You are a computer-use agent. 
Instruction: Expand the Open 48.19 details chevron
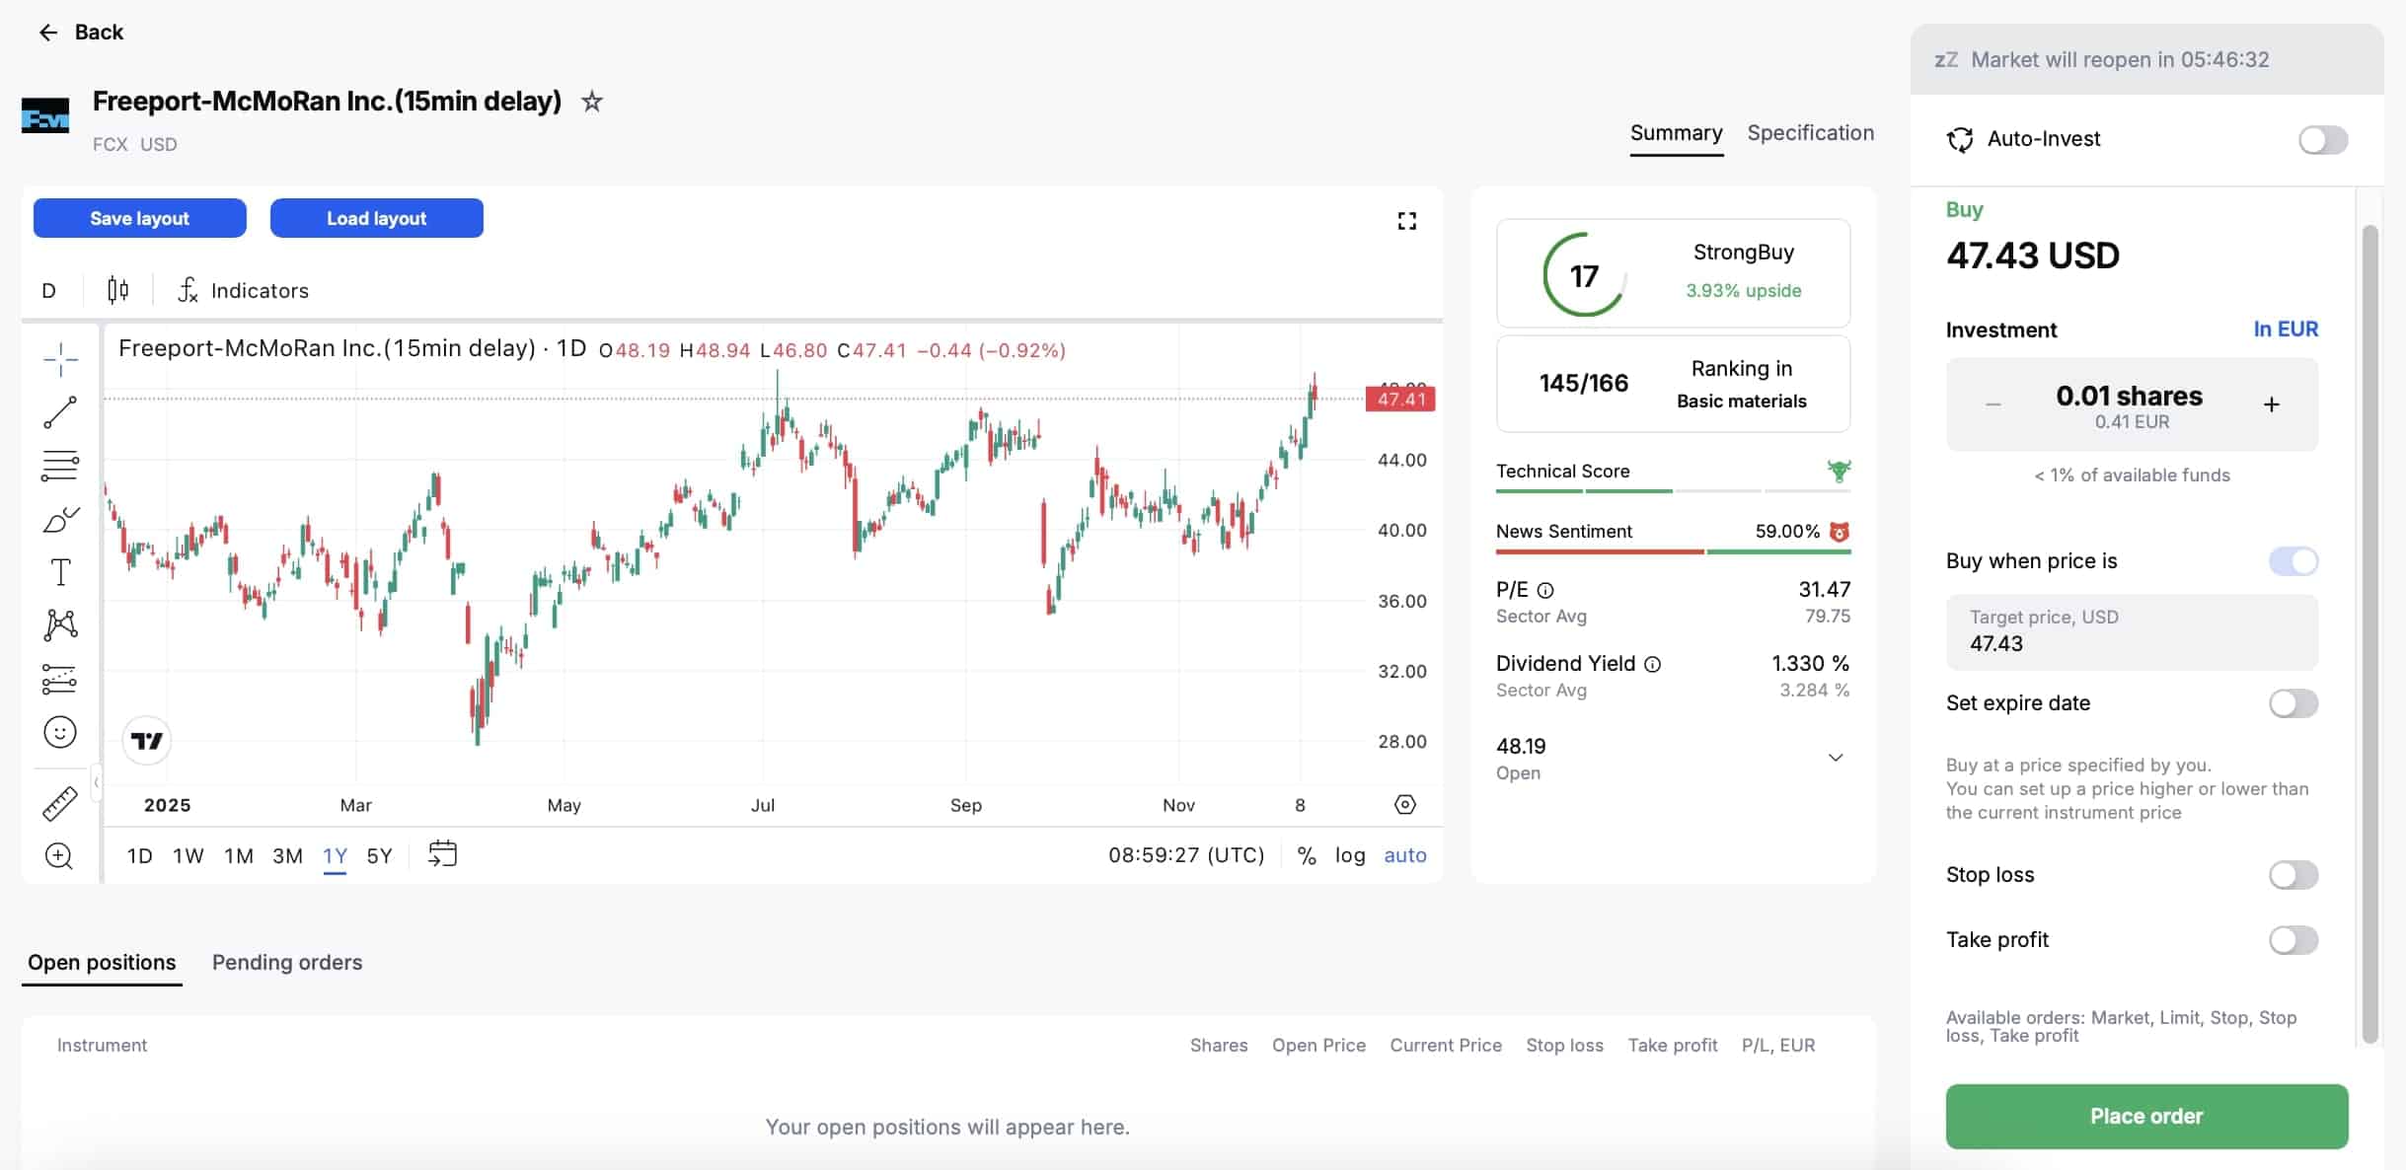point(1836,758)
